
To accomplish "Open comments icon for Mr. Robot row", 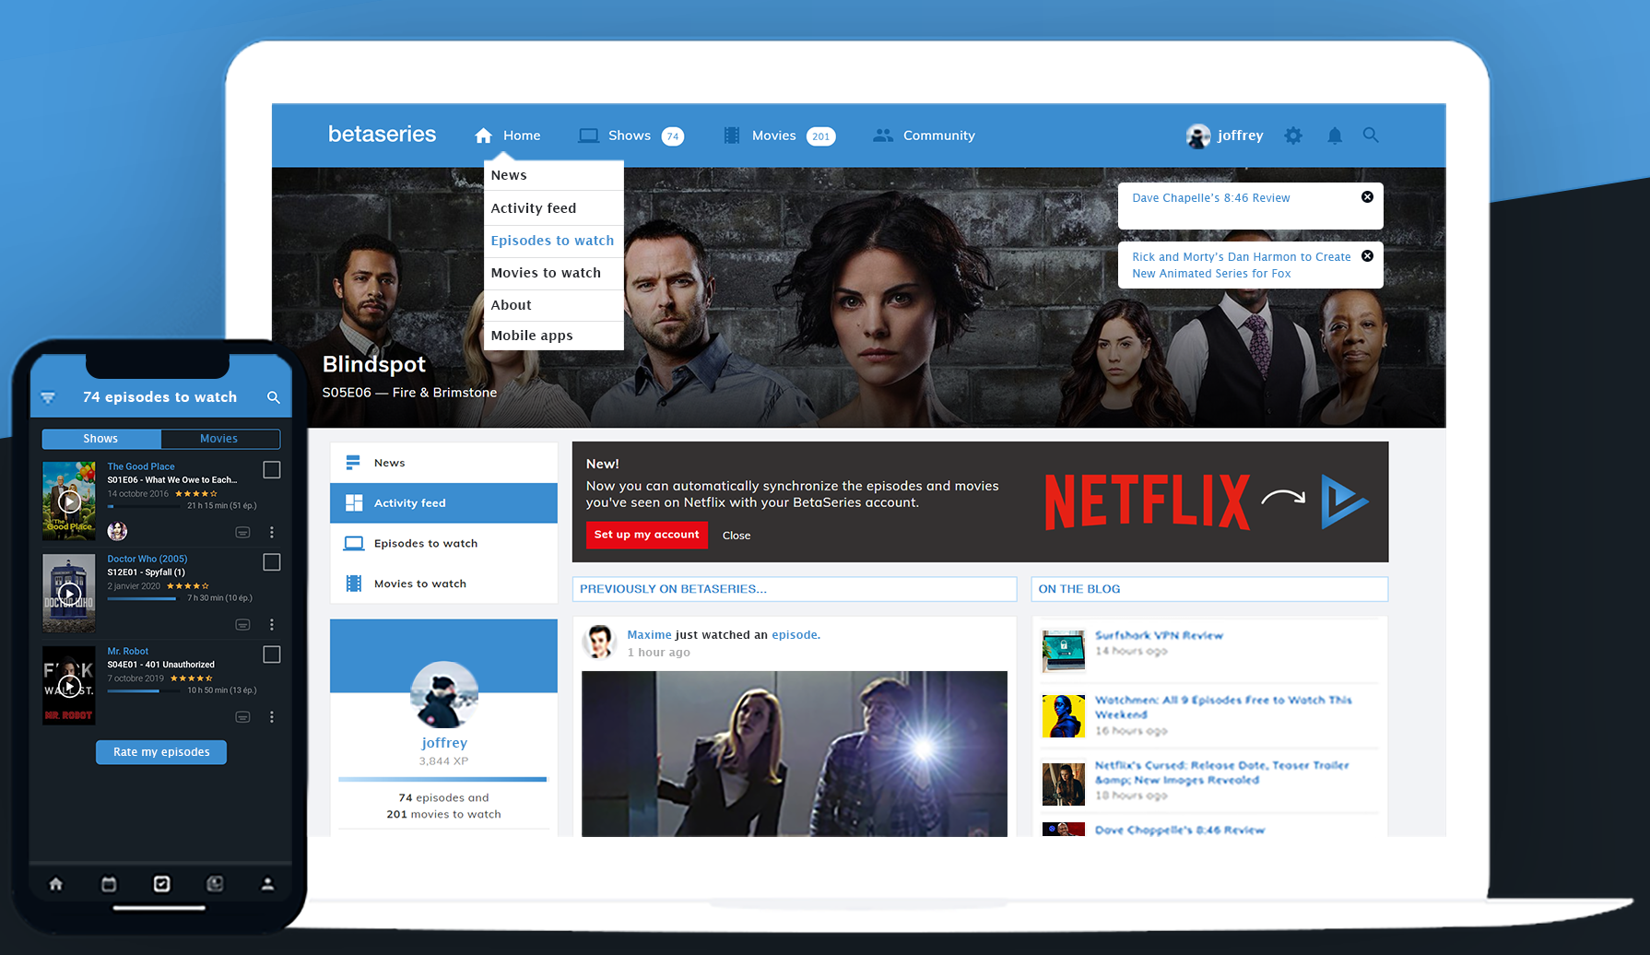I will 242,717.
